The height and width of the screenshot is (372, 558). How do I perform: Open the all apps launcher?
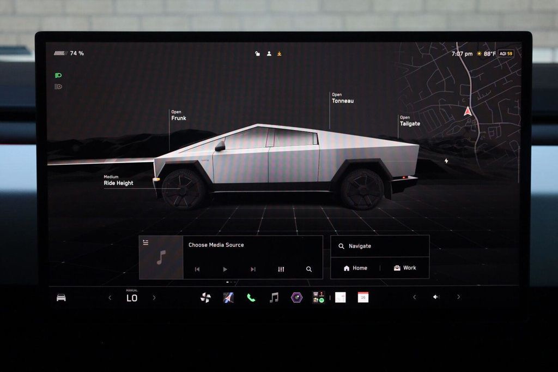(x=318, y=297)
